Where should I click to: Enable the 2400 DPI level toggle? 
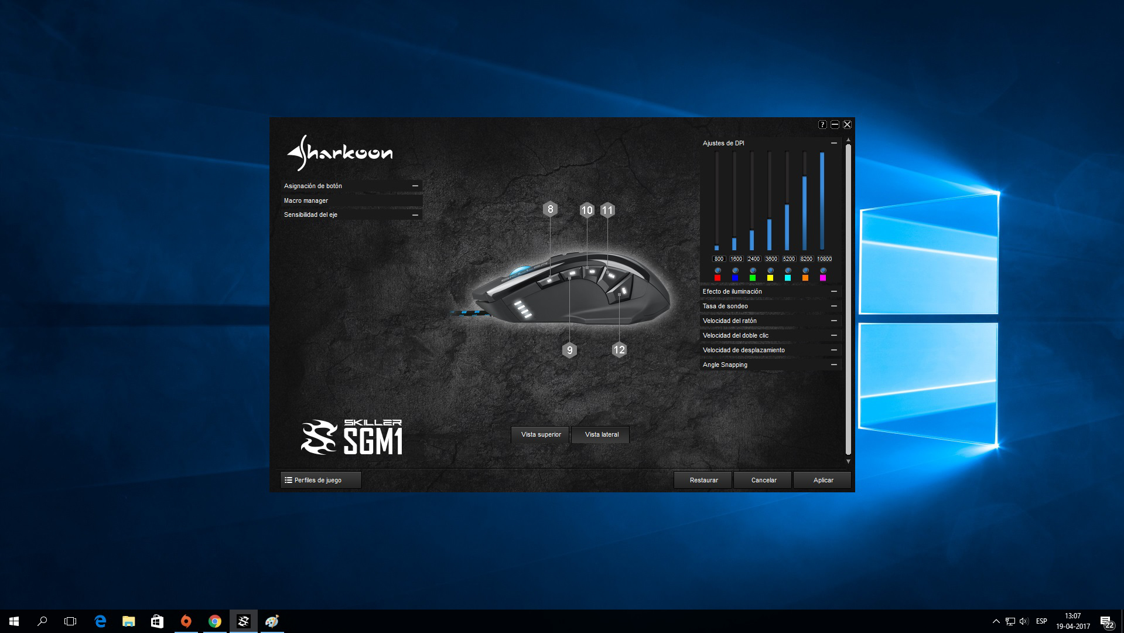click(x=753, y=270)
